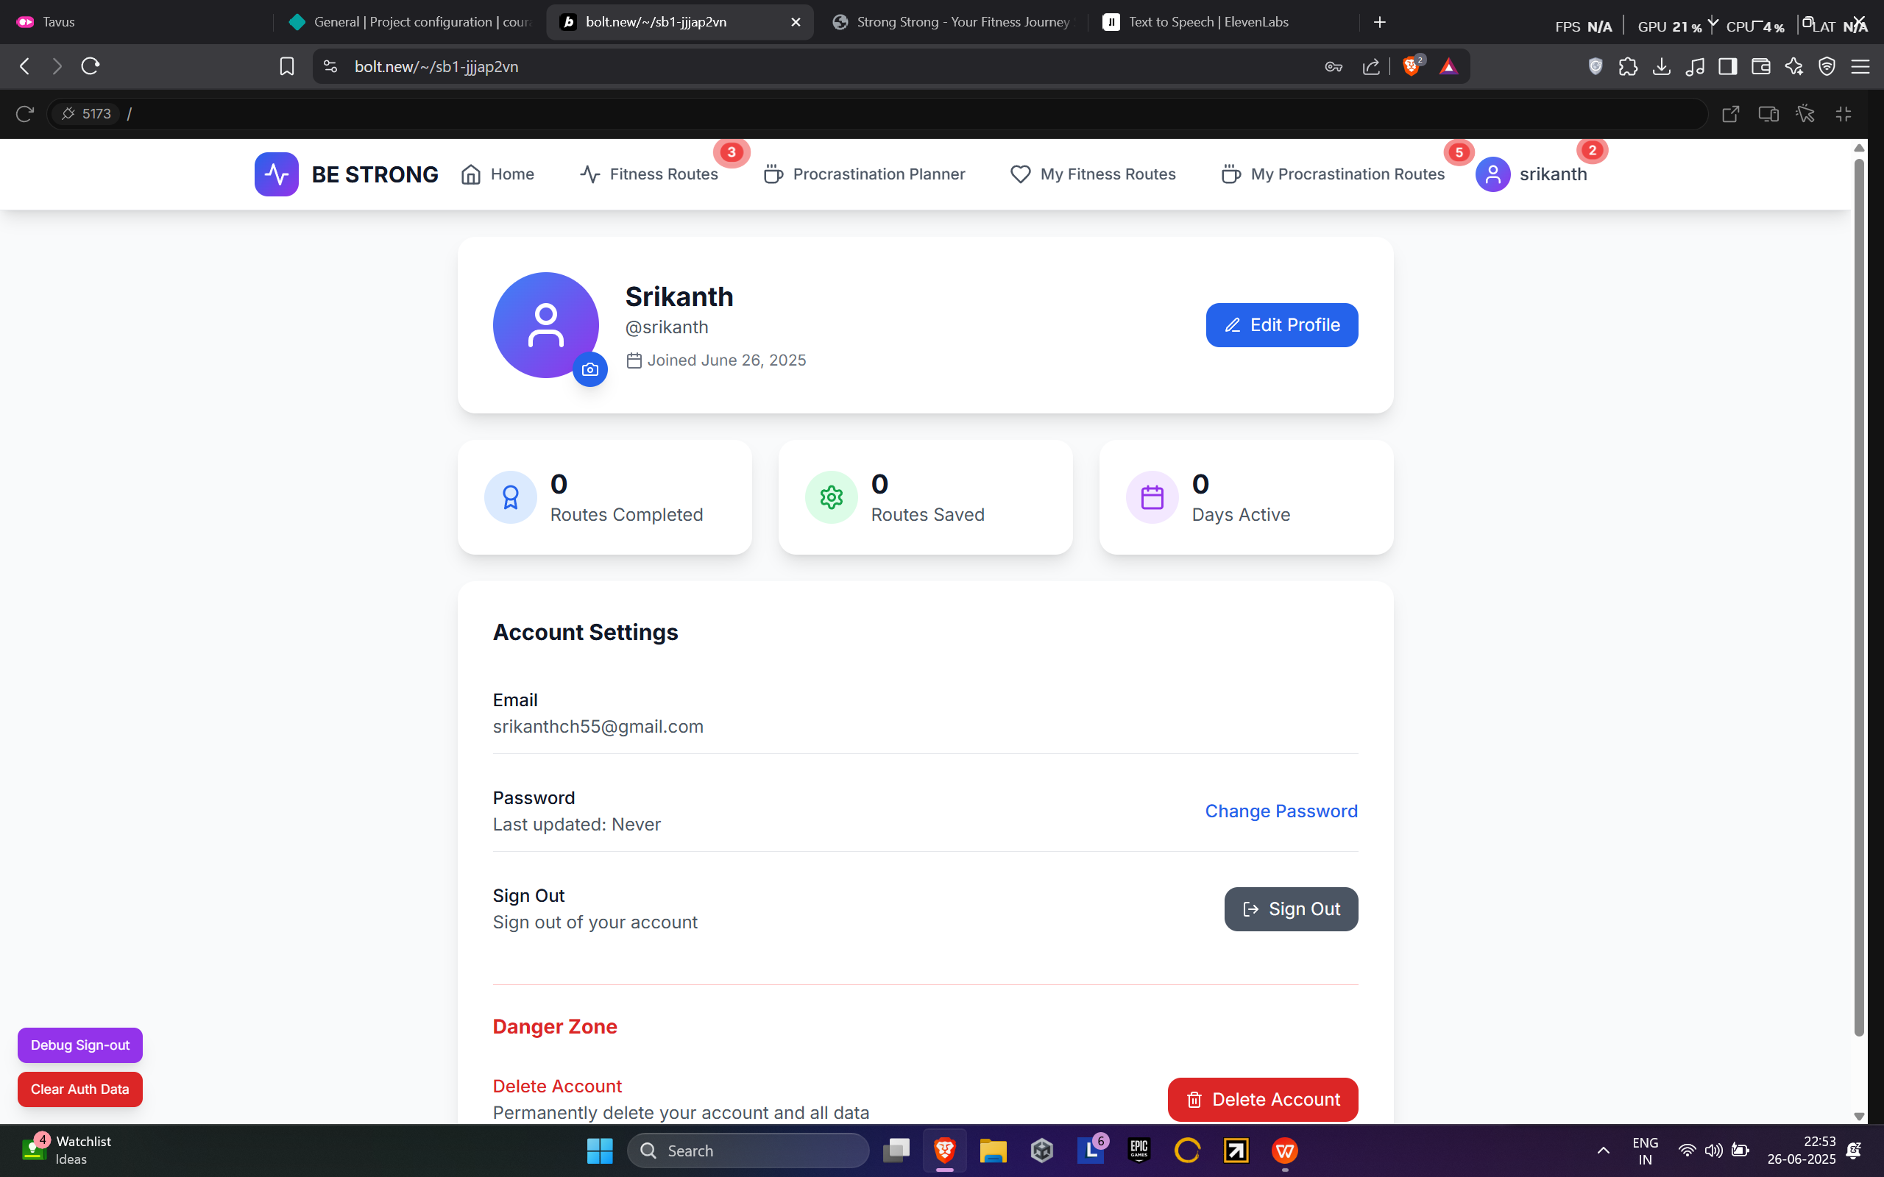The image size is (1884, 1177).
Task: Reload the bolt preview frame
Action: tap(25, 113)
